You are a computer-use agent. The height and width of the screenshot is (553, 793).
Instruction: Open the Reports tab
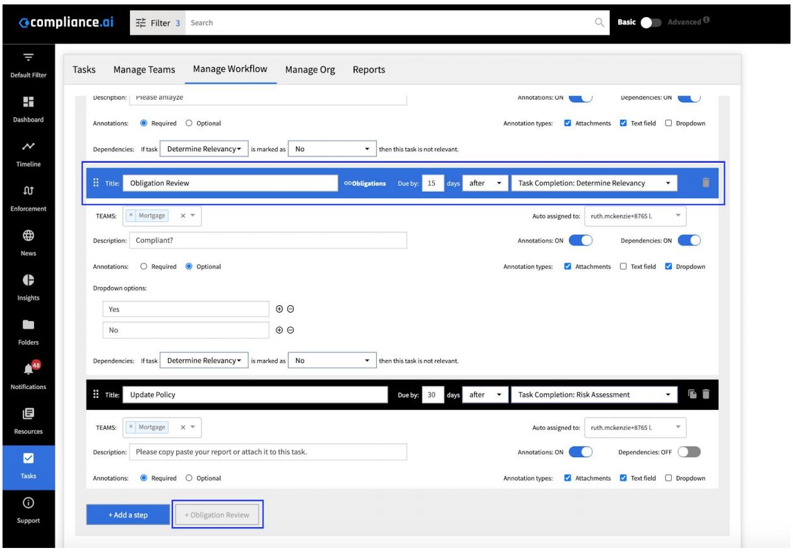pyautogui.click(x=369, y=69)
